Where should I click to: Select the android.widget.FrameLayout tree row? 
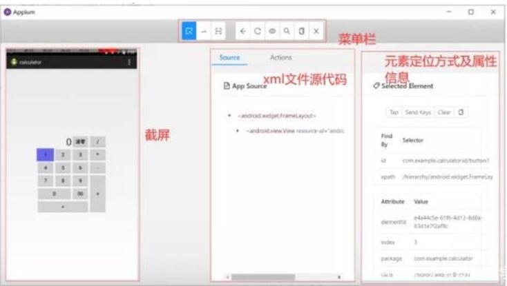277,115
